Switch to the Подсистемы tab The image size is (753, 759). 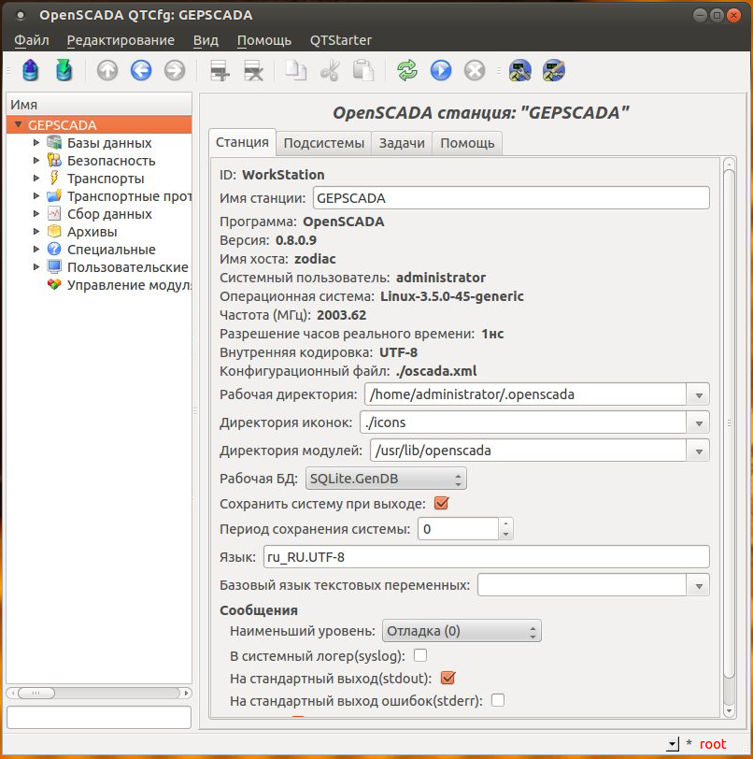pyautogui.click(x=324, y=143)
